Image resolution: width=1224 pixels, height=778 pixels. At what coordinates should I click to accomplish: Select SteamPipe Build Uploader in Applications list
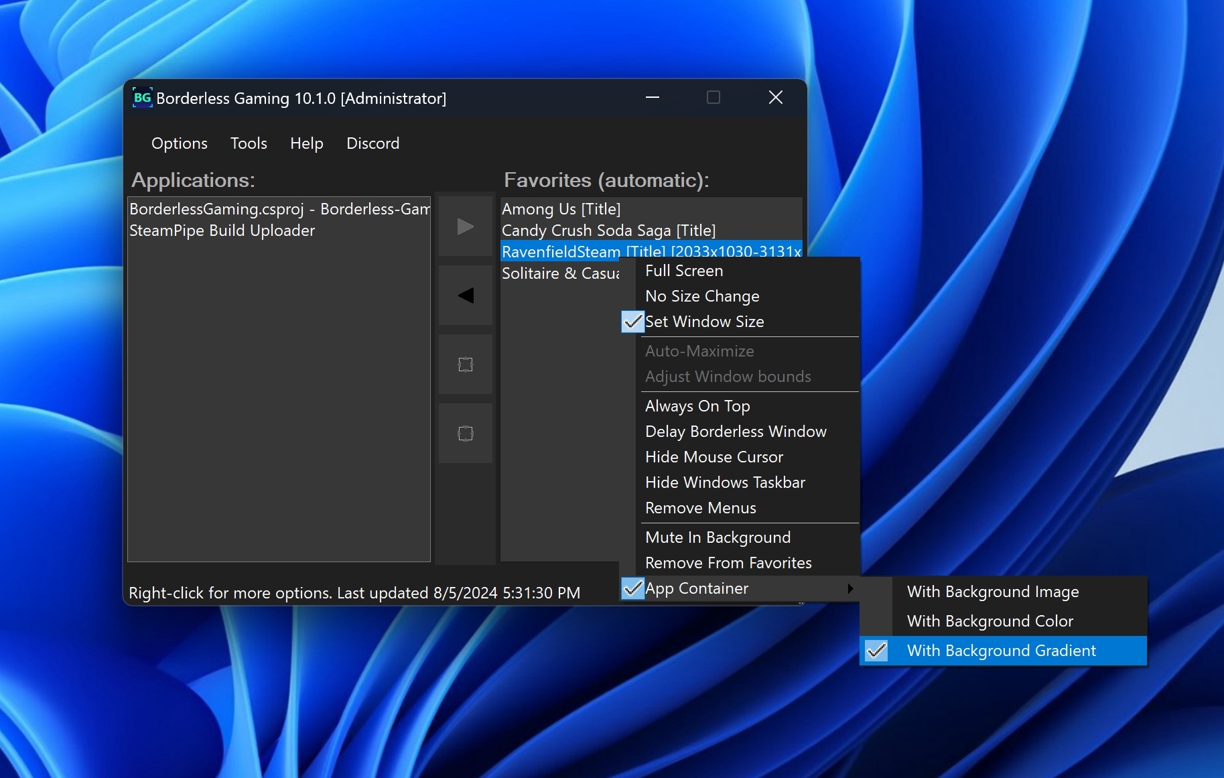point(222,230)
